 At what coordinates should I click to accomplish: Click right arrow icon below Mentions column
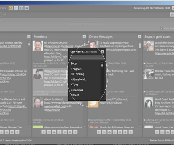[75, 132]
